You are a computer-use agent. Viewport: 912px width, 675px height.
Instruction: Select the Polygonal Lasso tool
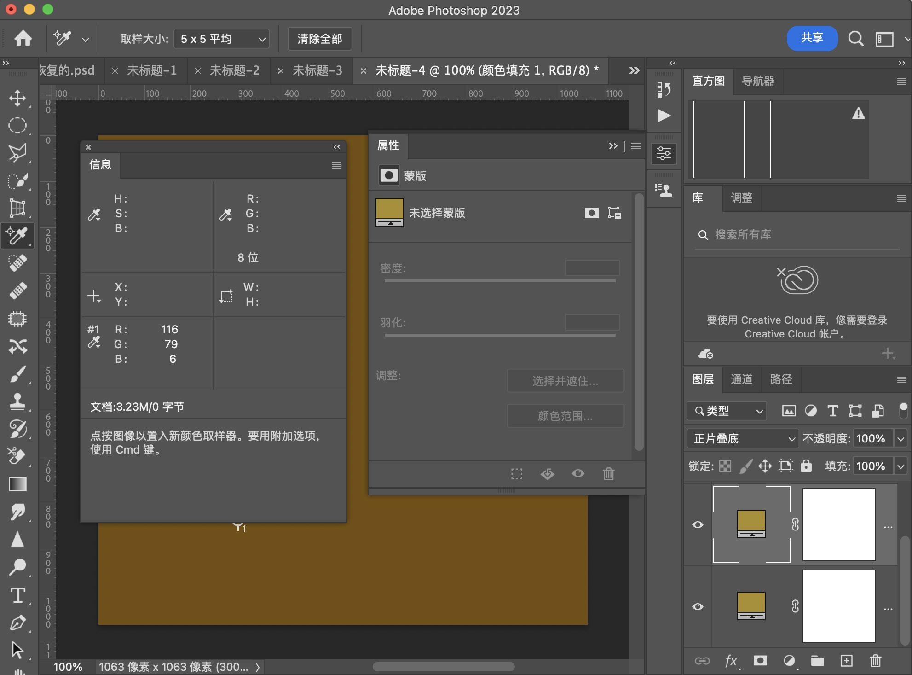click(x=17, y=153)
